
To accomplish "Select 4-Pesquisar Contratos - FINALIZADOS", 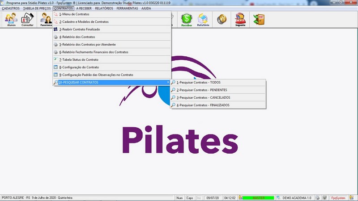I will click(x=218, y=105).
